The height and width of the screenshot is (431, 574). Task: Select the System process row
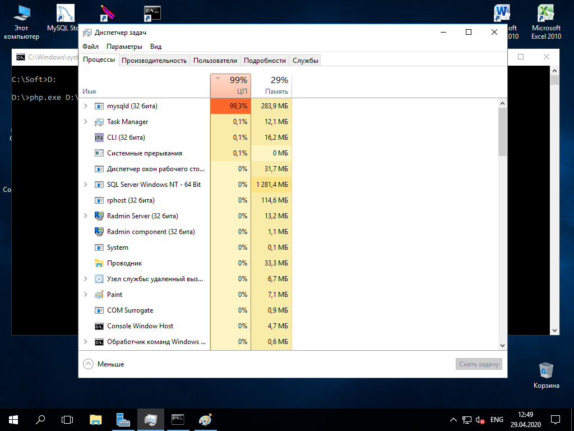(x=185, y=247)
